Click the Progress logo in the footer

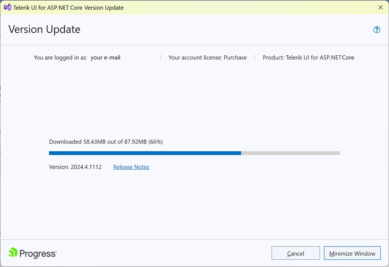pyautogui.click(x=32, y=253)
